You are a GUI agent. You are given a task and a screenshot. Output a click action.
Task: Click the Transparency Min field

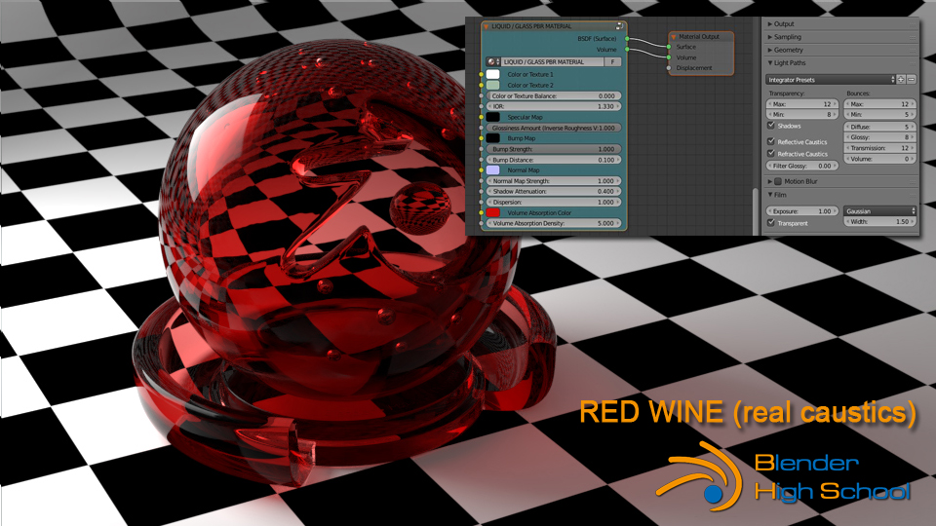[x=802, y=115]
